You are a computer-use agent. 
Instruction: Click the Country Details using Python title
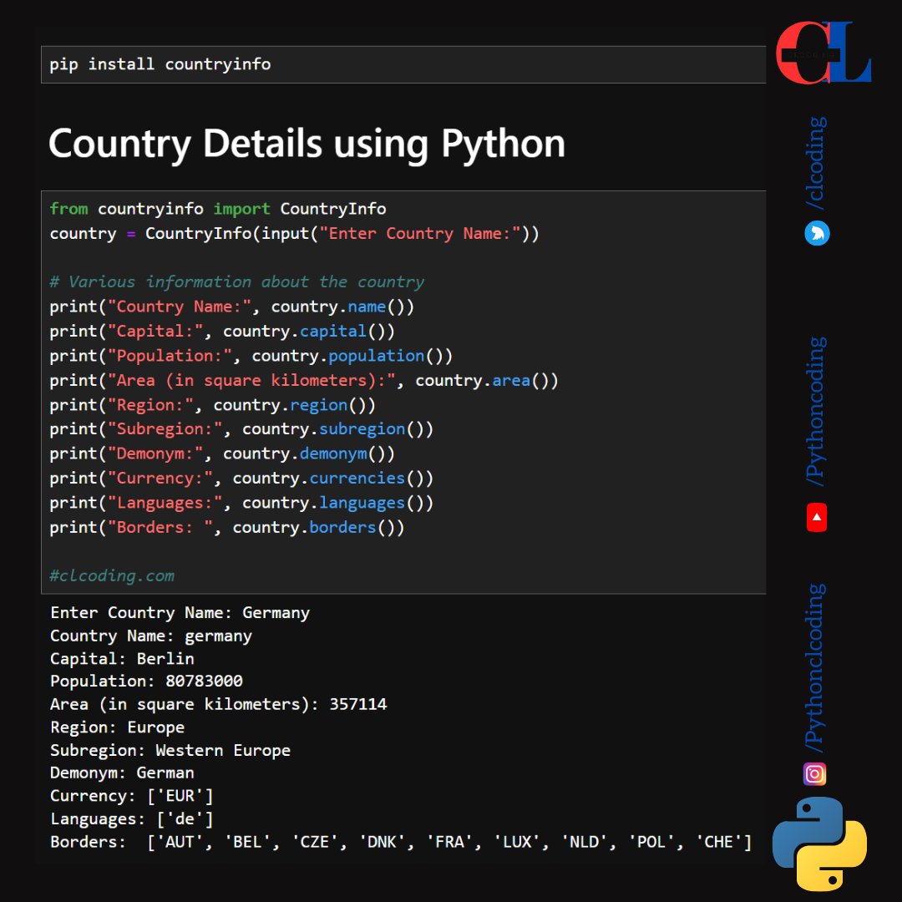point(307,144)
